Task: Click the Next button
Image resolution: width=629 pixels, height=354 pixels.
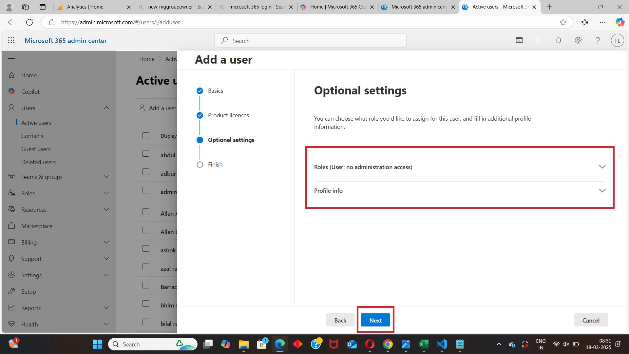Action: [375, 320]
